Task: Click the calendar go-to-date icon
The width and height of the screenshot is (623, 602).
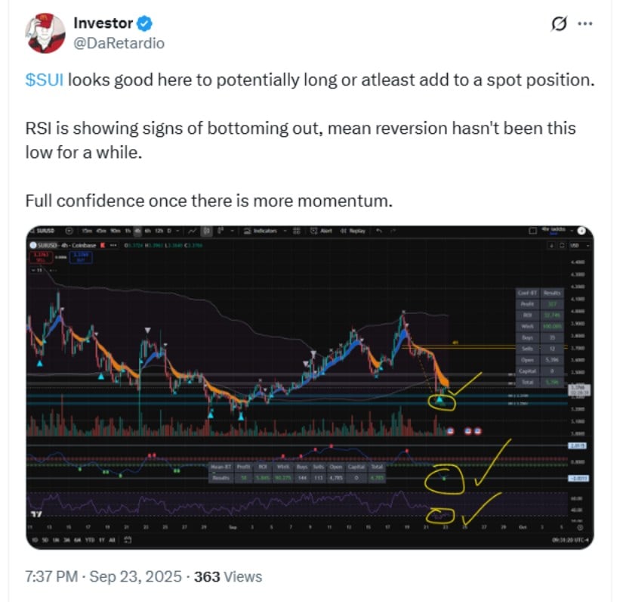Action: click(x=128, y=540)
